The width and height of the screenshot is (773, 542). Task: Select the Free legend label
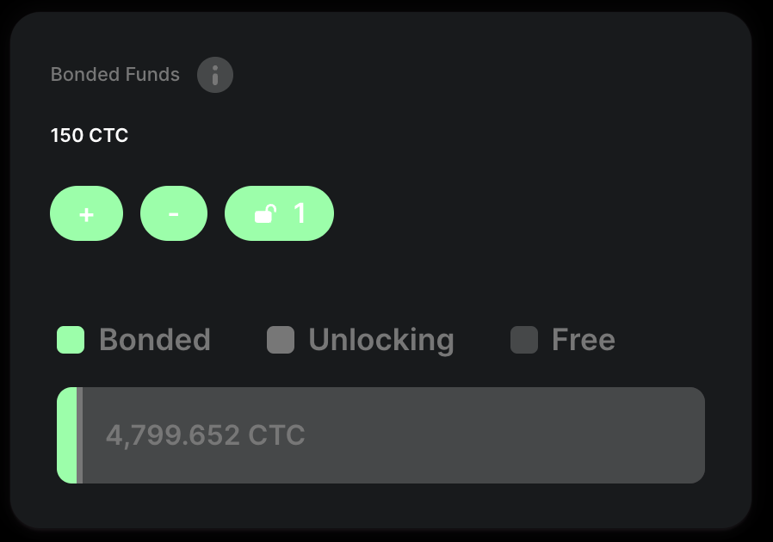tap(584, 340)
